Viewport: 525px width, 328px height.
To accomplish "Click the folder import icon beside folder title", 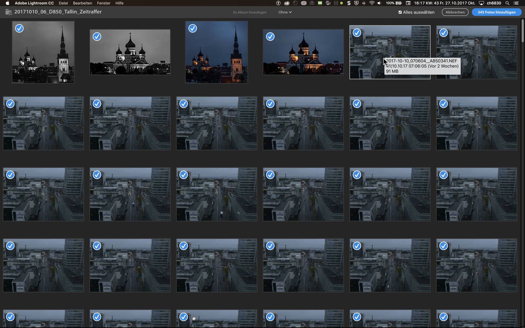I will coord(8,12).
